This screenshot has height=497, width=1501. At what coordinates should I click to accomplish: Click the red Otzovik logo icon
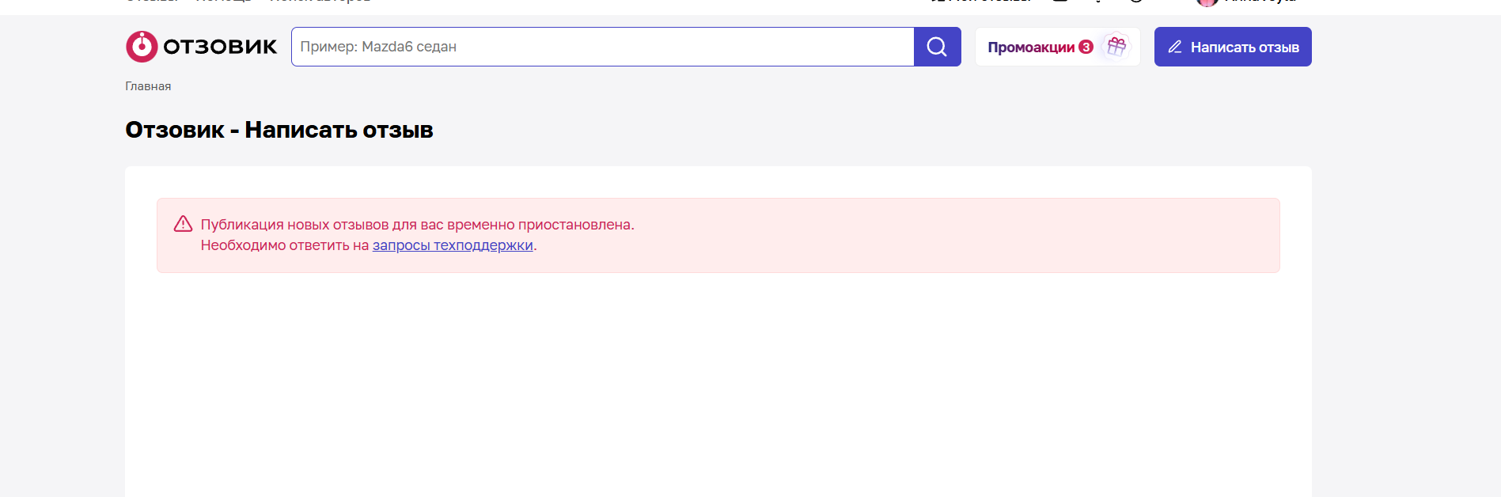pos(142,47)
